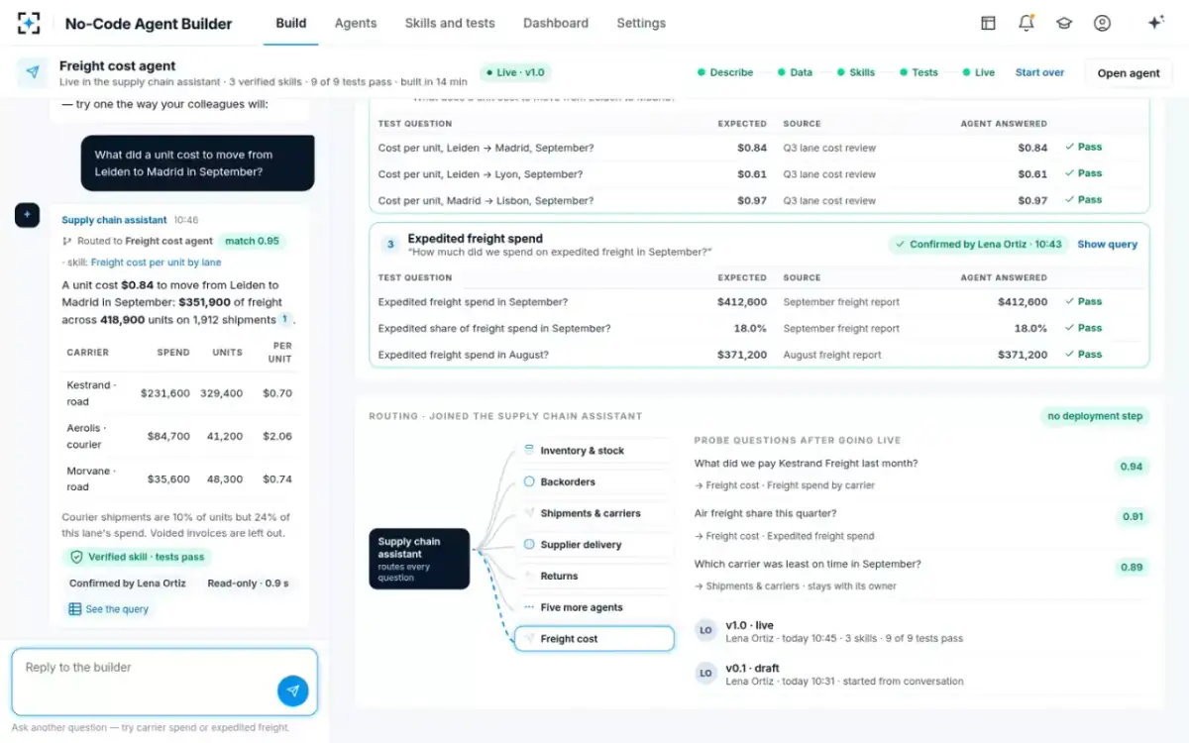This screenshot has width=1189, height=743.
Task: Click September freight report source for expedited share
Action: 841,328
